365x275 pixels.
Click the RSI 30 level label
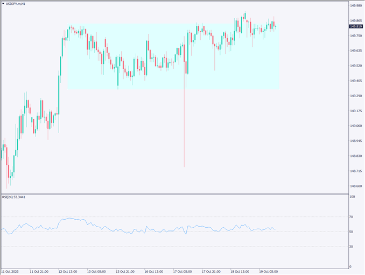tap(352, 247)
